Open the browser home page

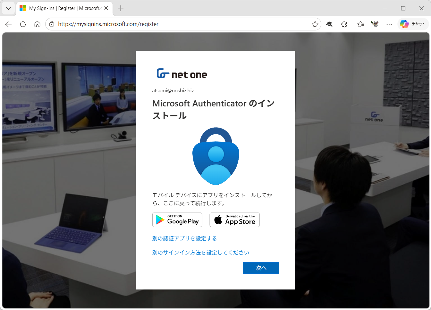[x=37, y=24]
